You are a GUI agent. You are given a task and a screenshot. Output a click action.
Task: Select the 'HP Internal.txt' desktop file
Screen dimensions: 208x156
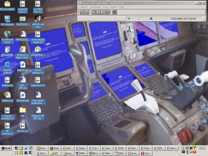(x=7, y=129)
